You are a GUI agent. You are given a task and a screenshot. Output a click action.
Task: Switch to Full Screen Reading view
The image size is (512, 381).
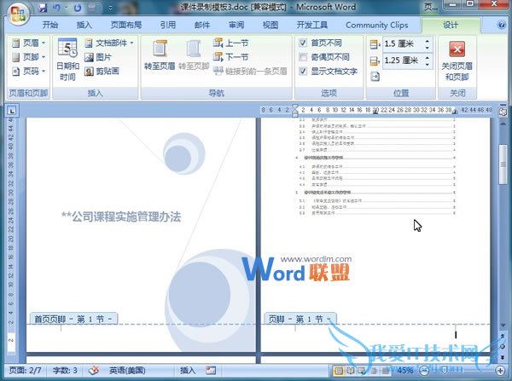[350, 371]
